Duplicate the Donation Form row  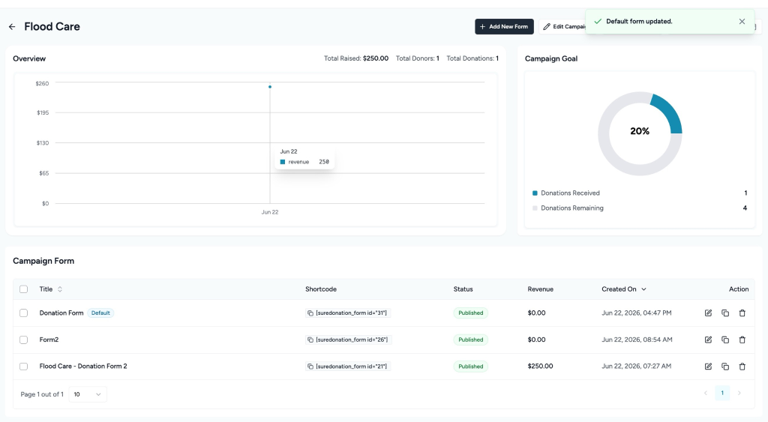725,313
